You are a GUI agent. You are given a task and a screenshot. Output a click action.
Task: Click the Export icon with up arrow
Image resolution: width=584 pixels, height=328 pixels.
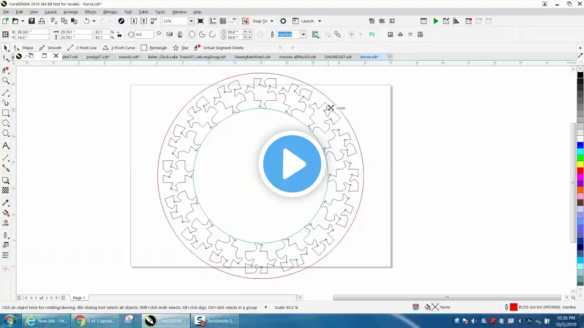tap(144, 21)
